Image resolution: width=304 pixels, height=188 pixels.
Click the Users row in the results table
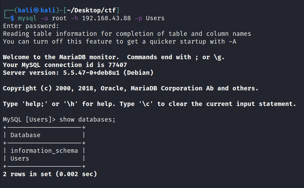20,159
